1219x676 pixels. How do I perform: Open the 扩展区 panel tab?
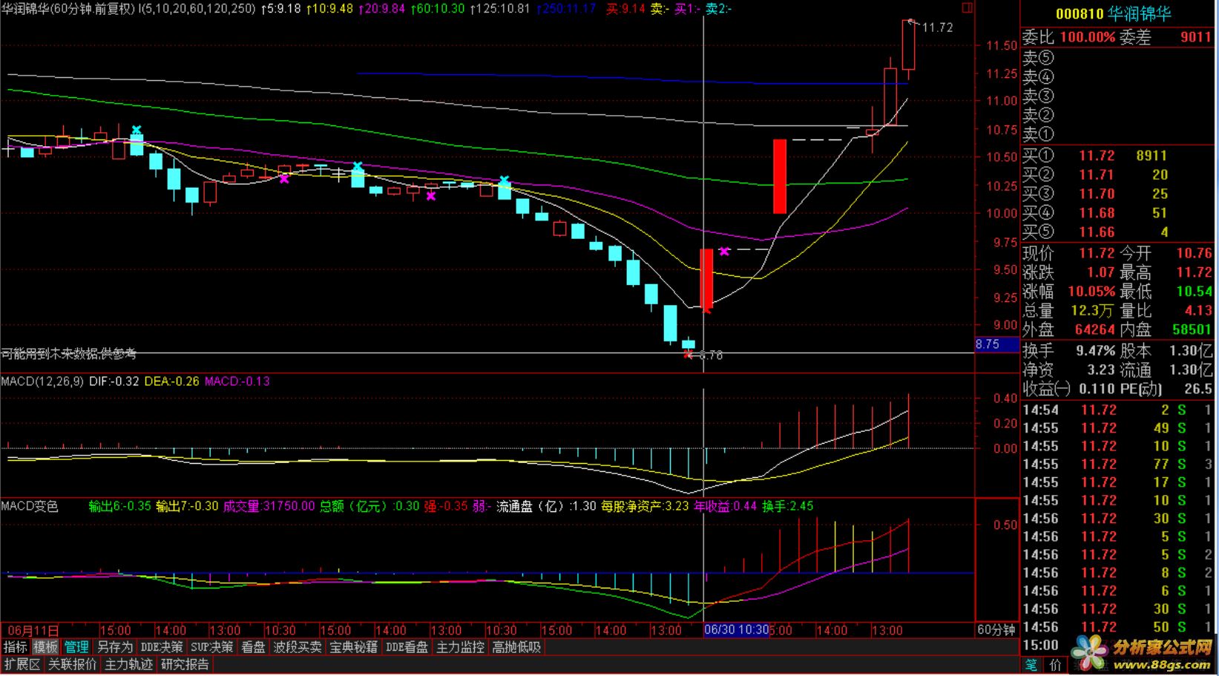click(x=22, y=665)
